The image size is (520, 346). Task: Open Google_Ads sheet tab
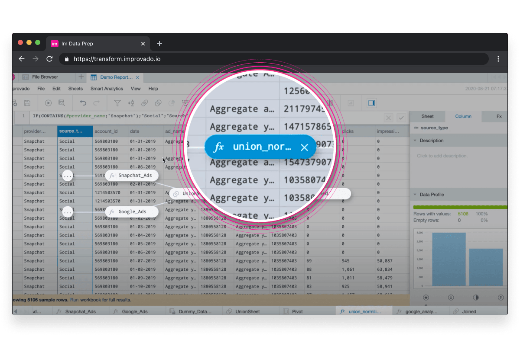134,311
